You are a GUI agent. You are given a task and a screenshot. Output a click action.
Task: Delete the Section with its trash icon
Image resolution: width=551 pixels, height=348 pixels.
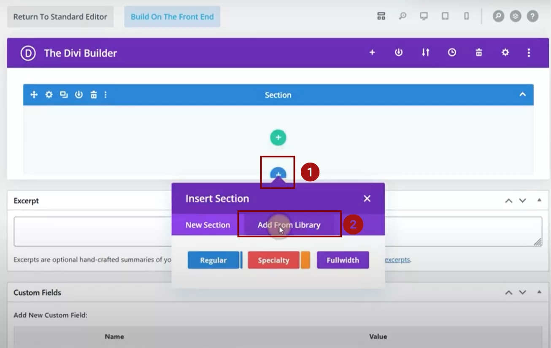click(x=94, y=95)
